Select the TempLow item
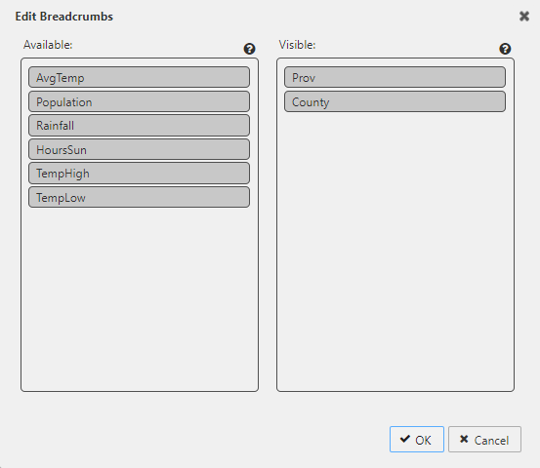The height and width of the screenshot is (468, 540). point(139,197)
